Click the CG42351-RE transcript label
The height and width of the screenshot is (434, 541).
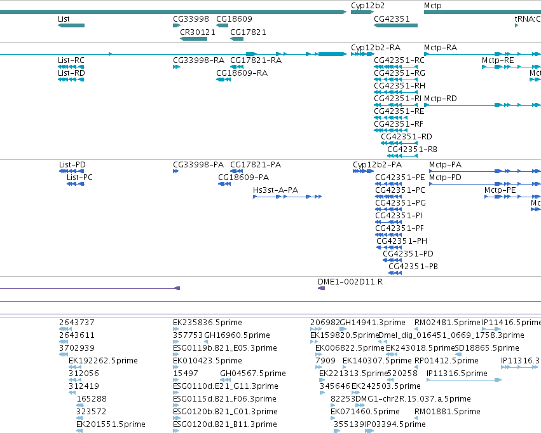click(x=399, y=111)
